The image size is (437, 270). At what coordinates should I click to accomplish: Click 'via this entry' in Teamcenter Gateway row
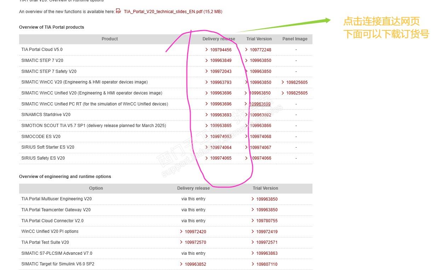click(x=194, y=210)
